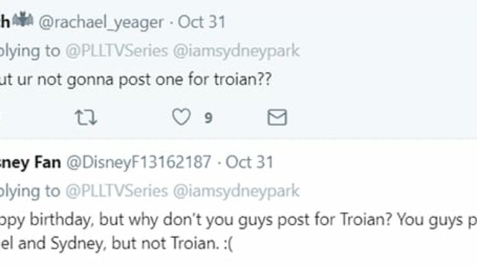Screen dimensions: 477x268
Task: Open @iamsydneypark mention in first tweet
Action: point(236,51)
